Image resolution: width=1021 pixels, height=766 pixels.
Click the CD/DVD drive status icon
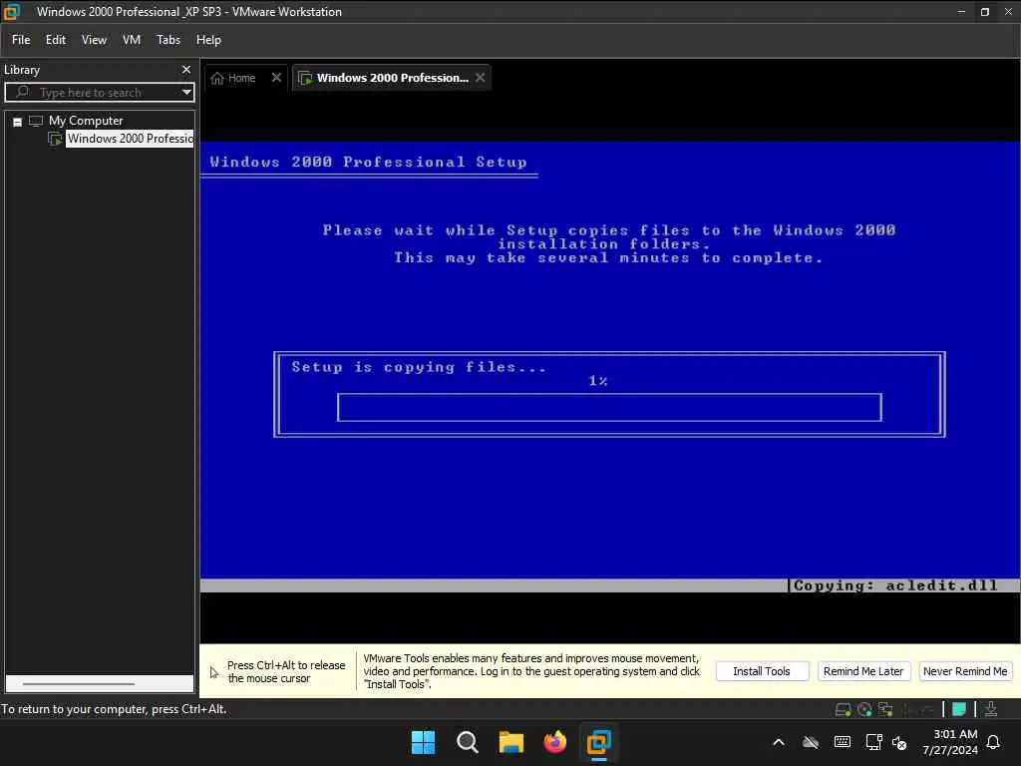(x=864, y=709)
